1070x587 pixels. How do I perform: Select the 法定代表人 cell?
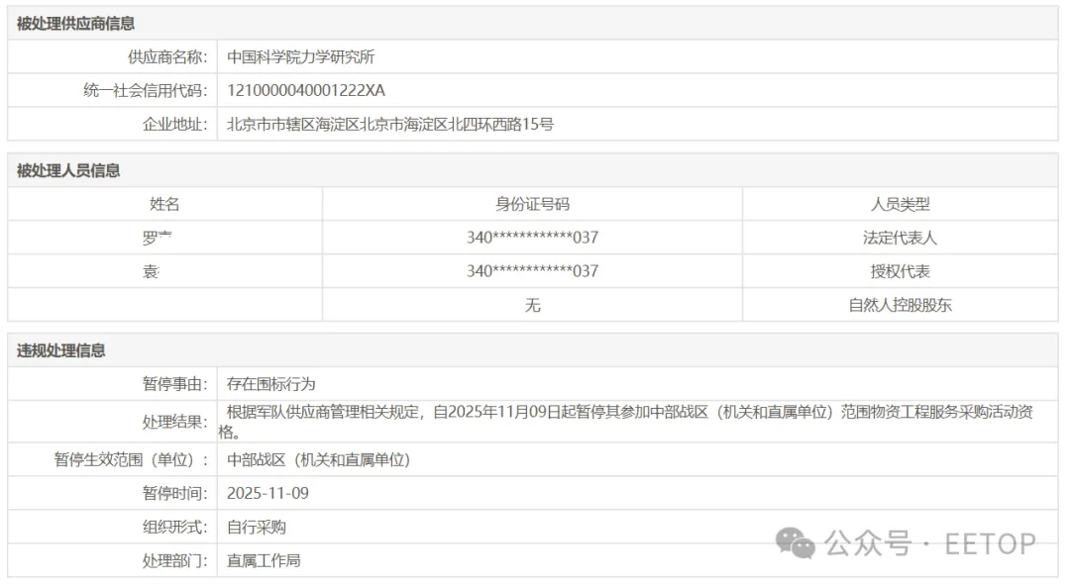point(900,238)
